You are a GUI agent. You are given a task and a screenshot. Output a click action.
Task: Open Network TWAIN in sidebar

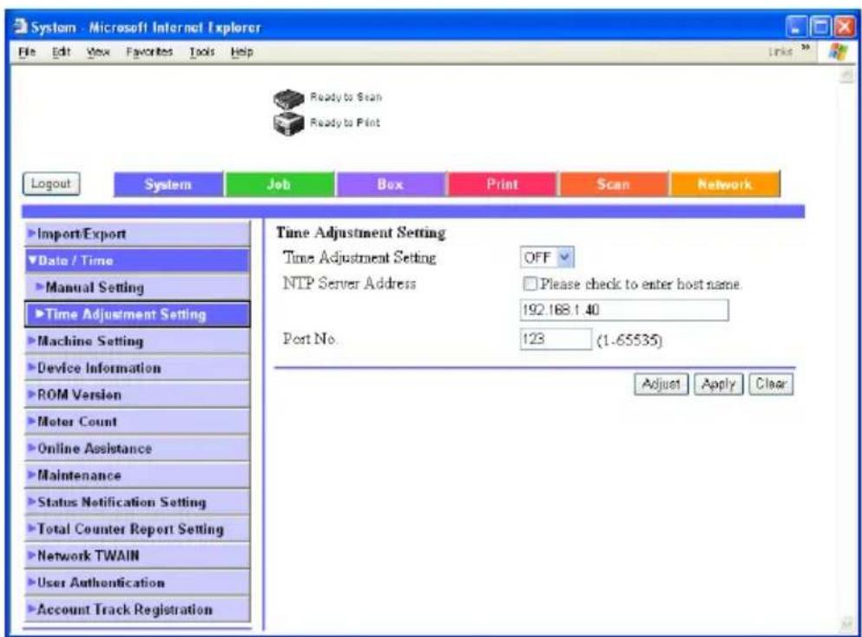(x=137, y=555)
